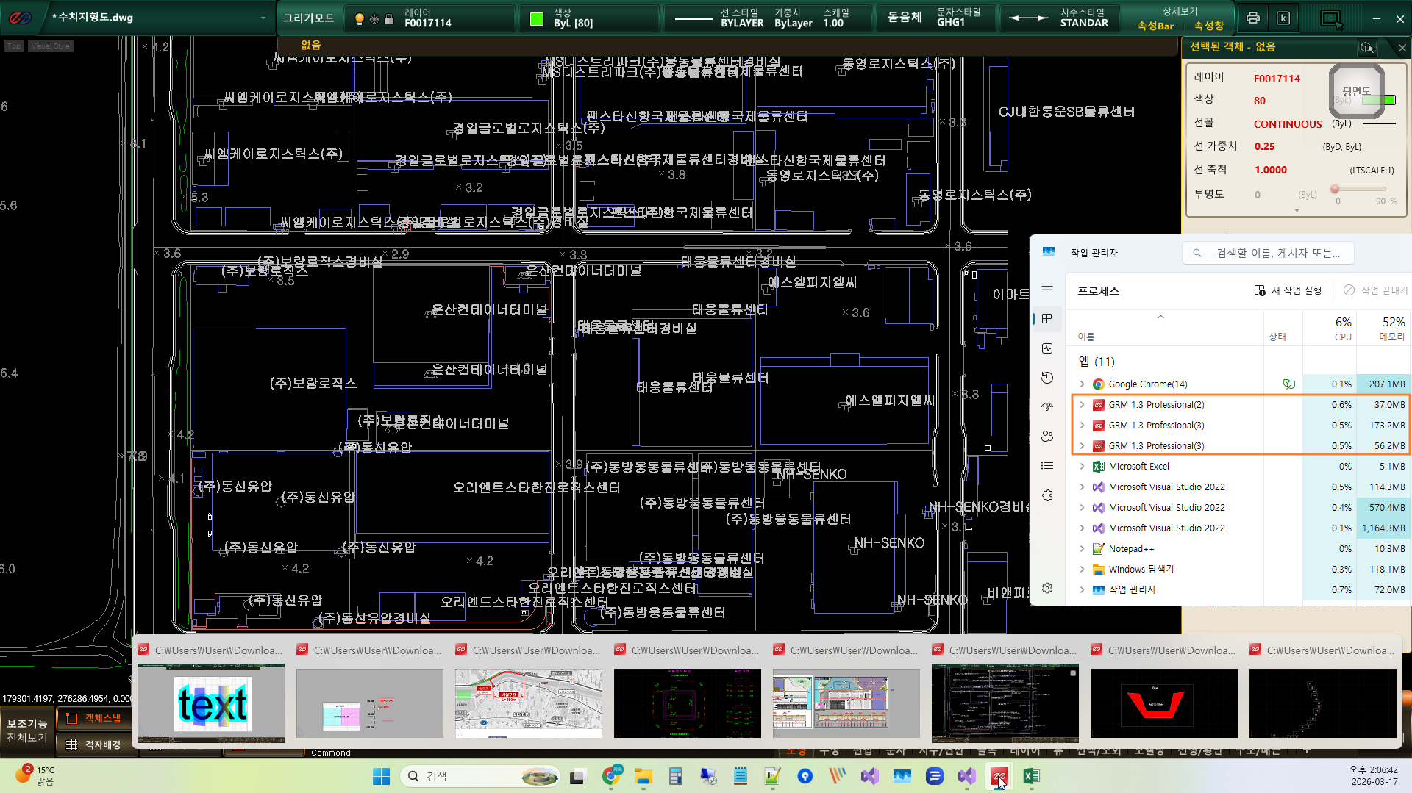This screenshot has height=793, width=1412.
Task: Open the Details page in Task Manager sidebar
Action: (1047, 466)
